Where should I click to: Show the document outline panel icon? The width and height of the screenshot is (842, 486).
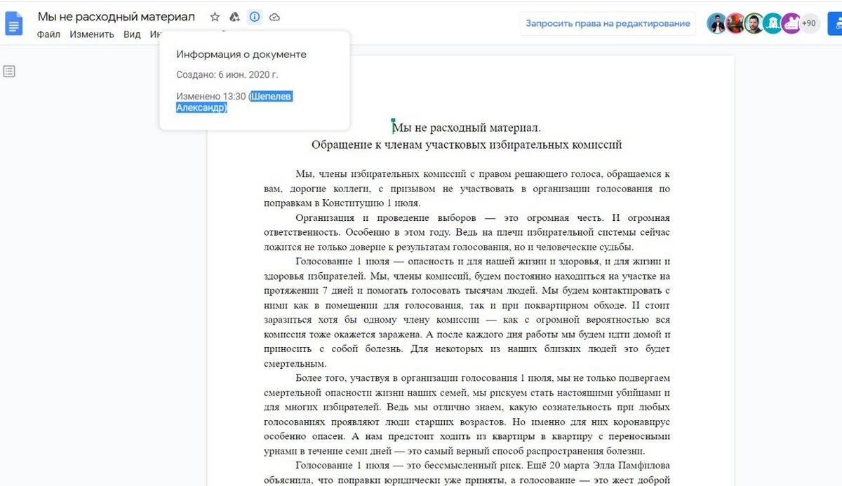coord(9,71)
